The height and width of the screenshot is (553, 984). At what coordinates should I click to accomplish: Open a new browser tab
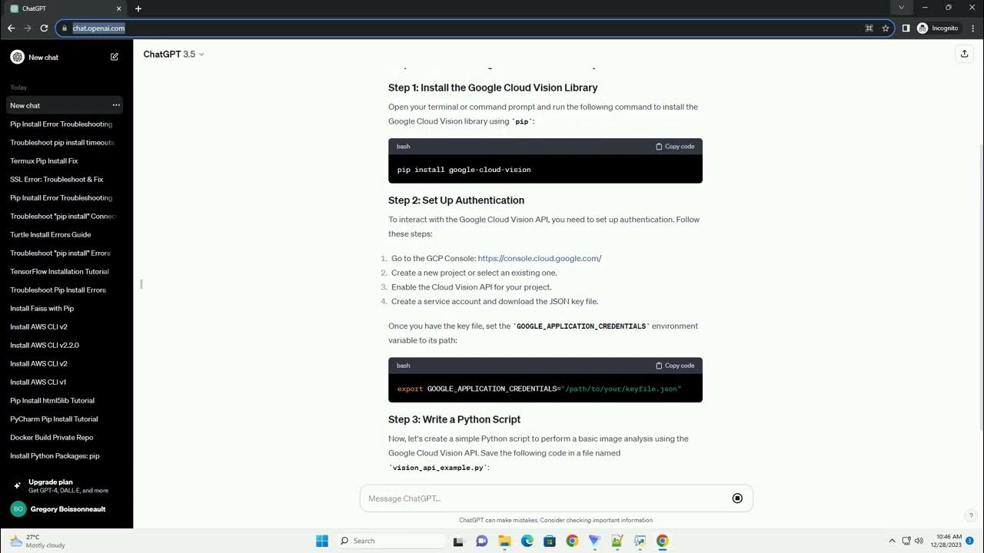pos(138,8)
